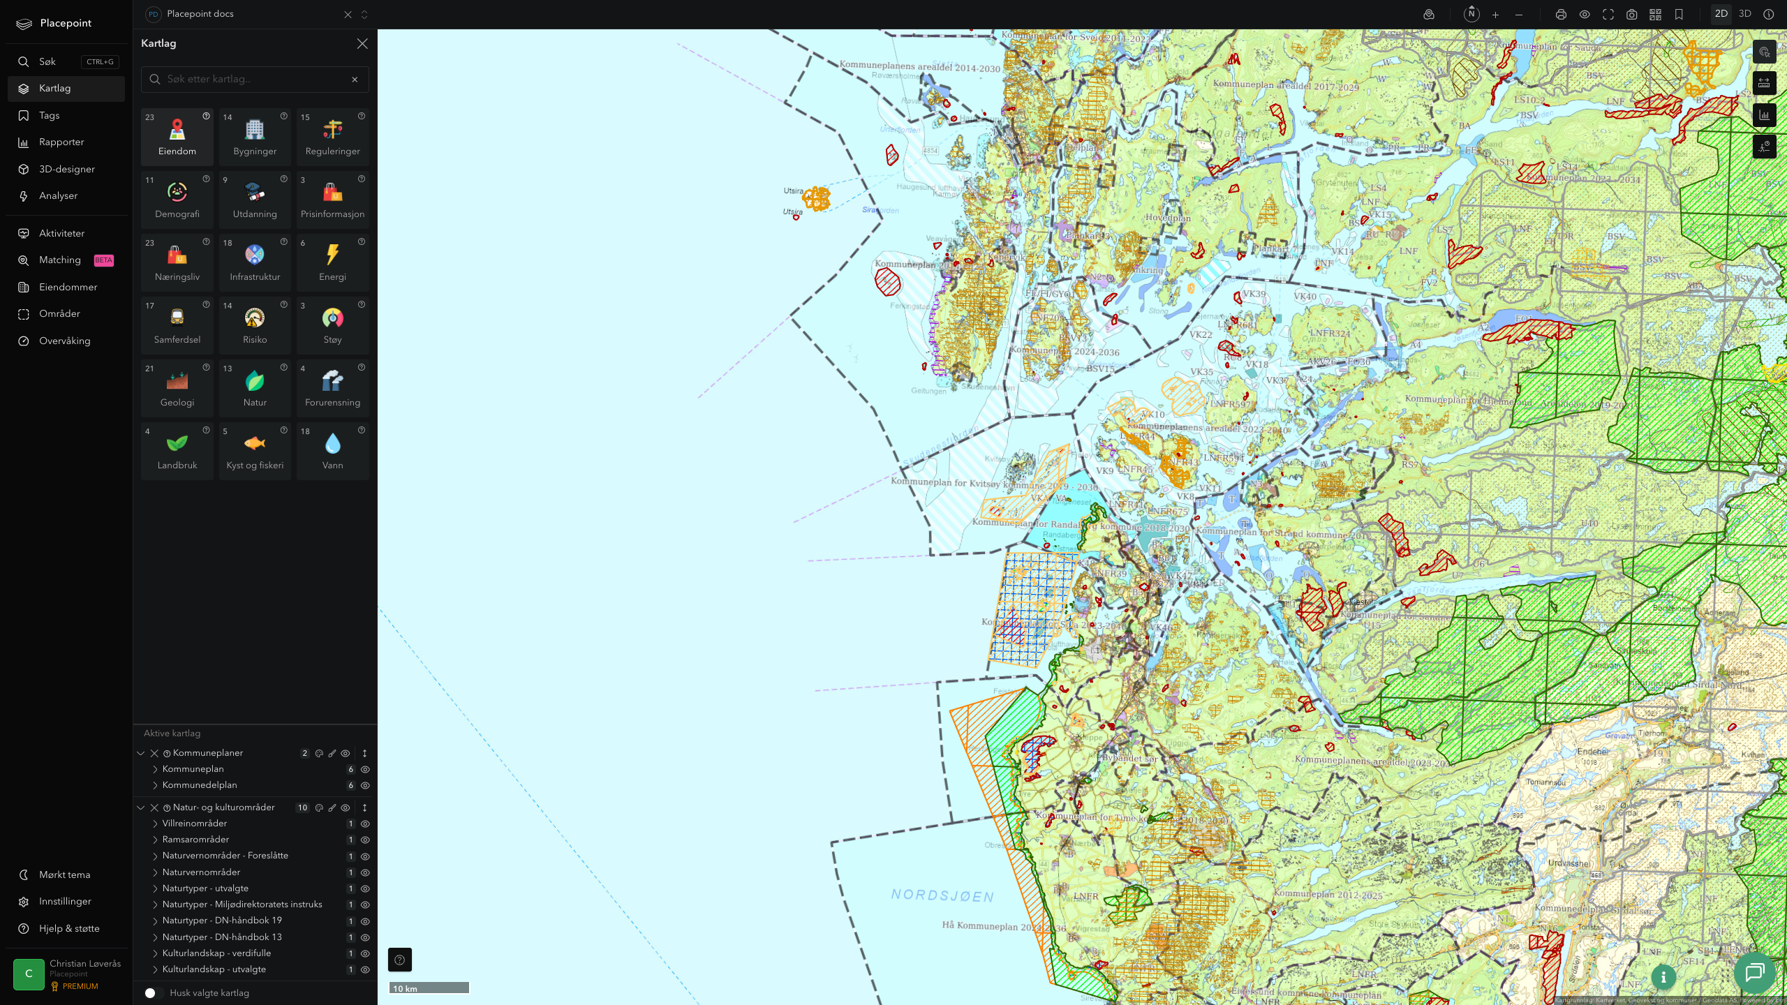The width and height of the screenshot is (1787, 1005).
Task: Open the Eiendom map layer category
Action: pyautogui.click(x=177, y=137)
